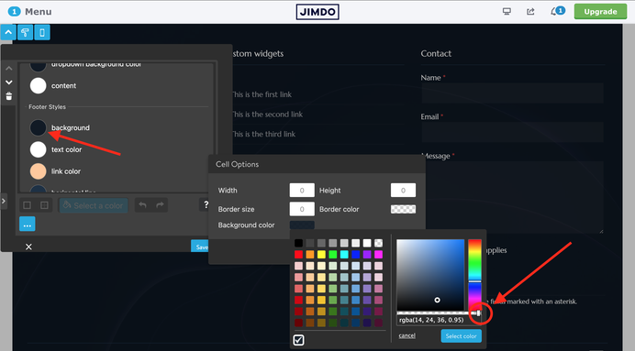
Task: Click the cancel link in color picker
Action: pos(407,335)
